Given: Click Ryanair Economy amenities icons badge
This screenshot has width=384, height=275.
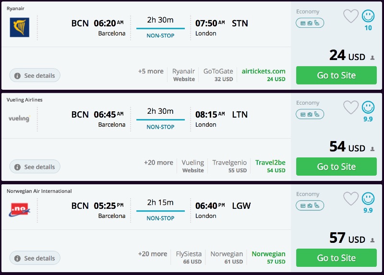Looking at the screenshot, I should (x=310, y=23).
